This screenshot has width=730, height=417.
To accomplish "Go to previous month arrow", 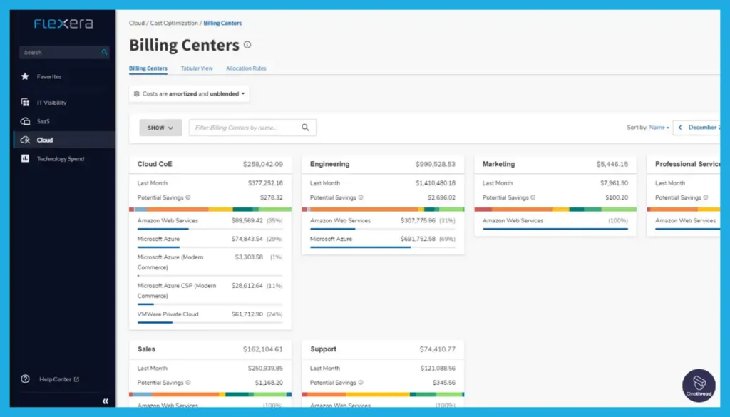I will (x=680, y=128).
